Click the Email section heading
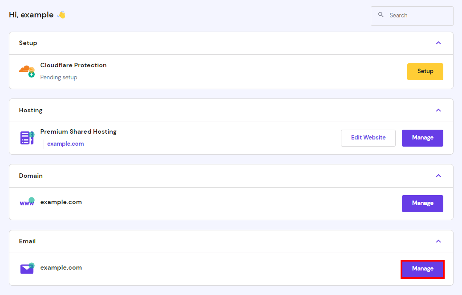Image resolution: width=462 pixels, height=295 pixels. click(27, 242)
